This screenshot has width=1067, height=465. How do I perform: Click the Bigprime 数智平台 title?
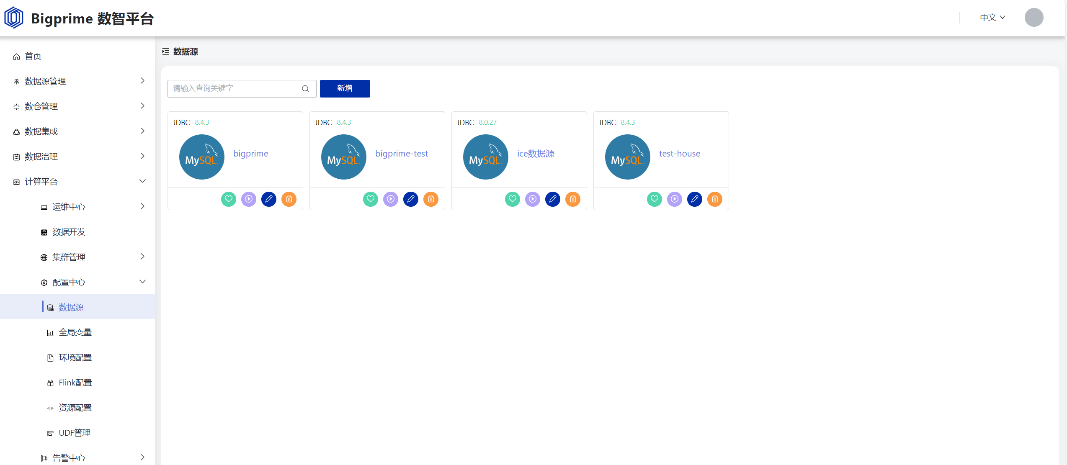[x=93, y=18]
